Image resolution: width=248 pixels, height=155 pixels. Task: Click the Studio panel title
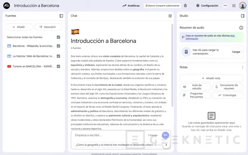pyautogui.click(x=184, y=16)
